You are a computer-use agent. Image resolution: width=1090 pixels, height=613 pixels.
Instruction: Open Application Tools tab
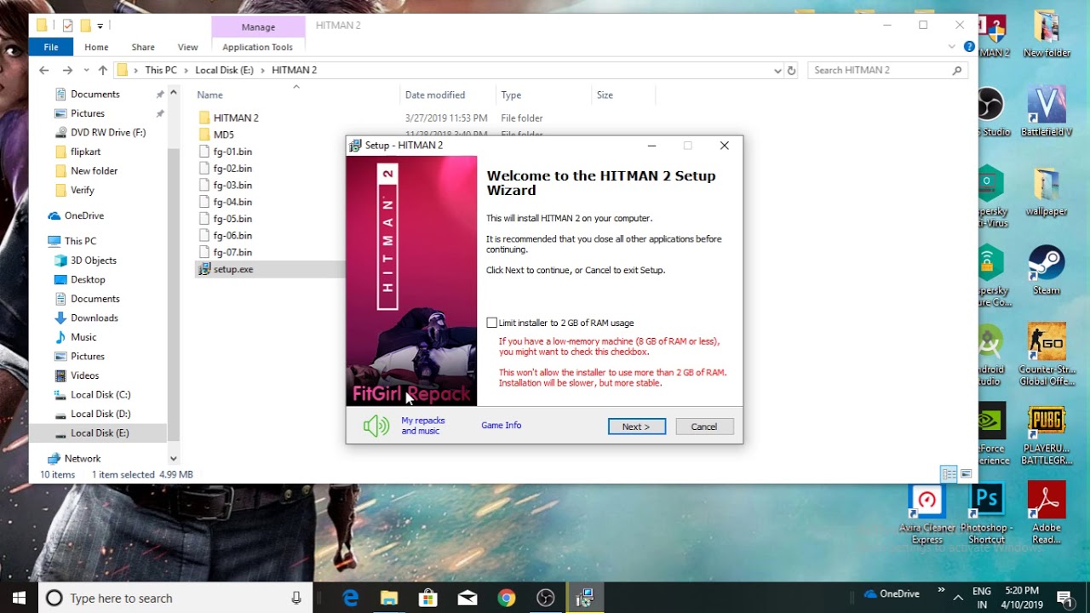pos(257,47)
